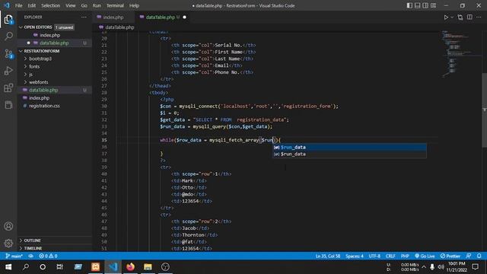
Task: Toggle secondary sidebar layout icon
Action: (x=425, y=5)
